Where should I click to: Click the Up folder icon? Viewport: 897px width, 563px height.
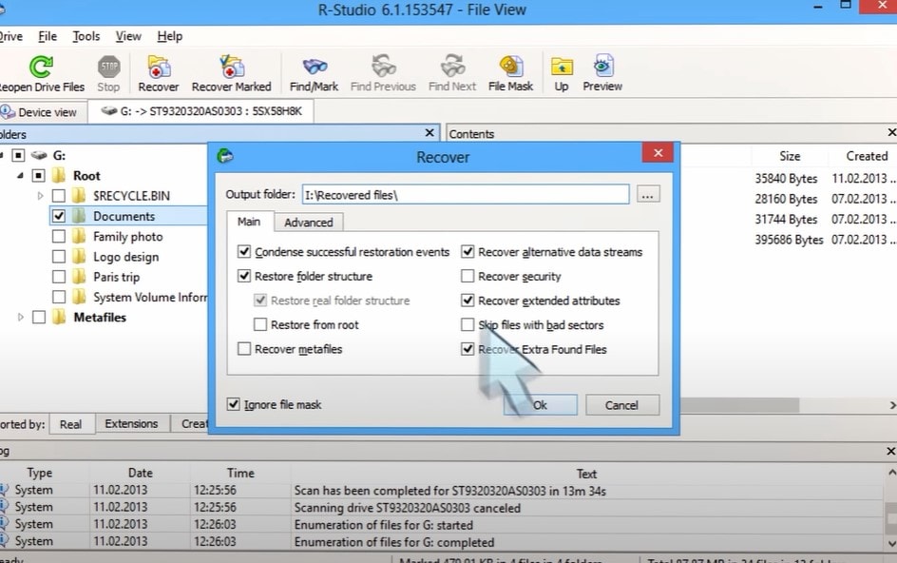tap(562, 67)
